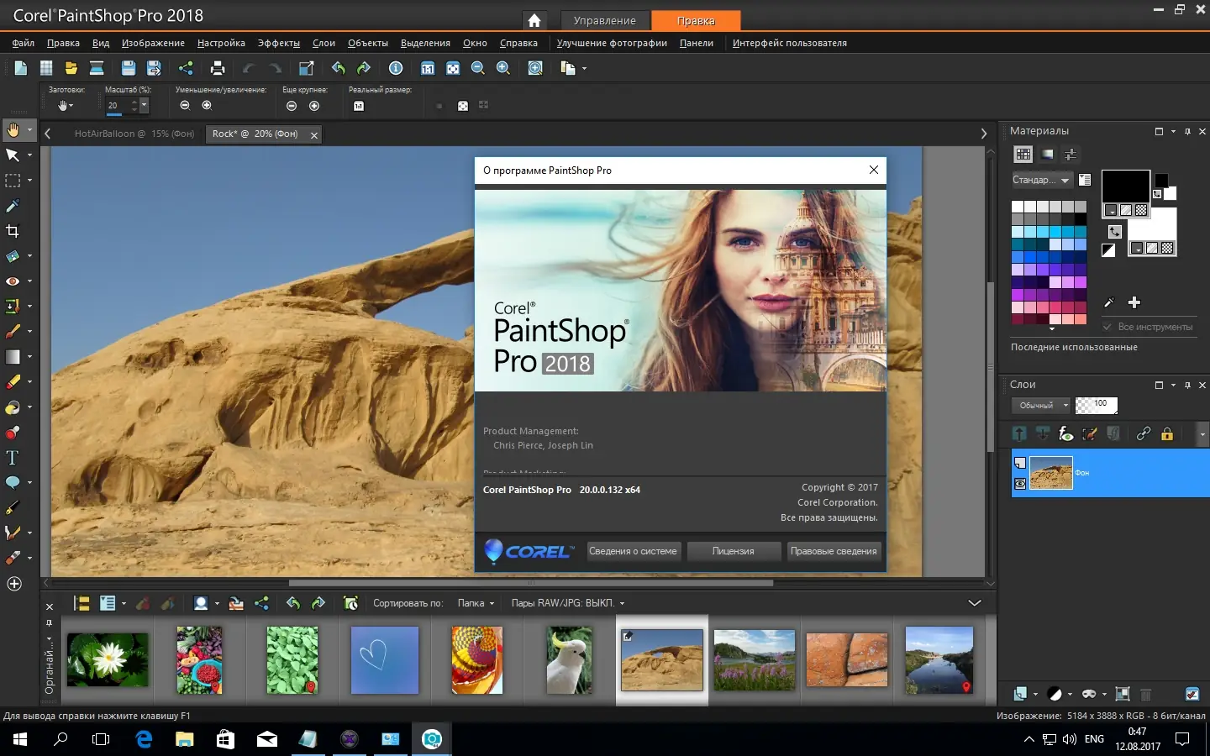The width and height of the screenshot is (1210, 756).
Task: Expand the Стандар... palette dropdown
Action: tap(1041, 180)
